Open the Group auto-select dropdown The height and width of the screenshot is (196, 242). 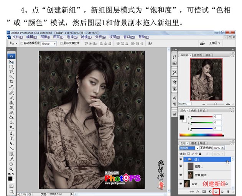pos(49,44)
